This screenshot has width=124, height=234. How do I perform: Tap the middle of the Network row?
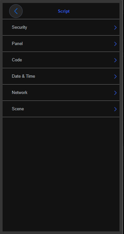(61, 93)
